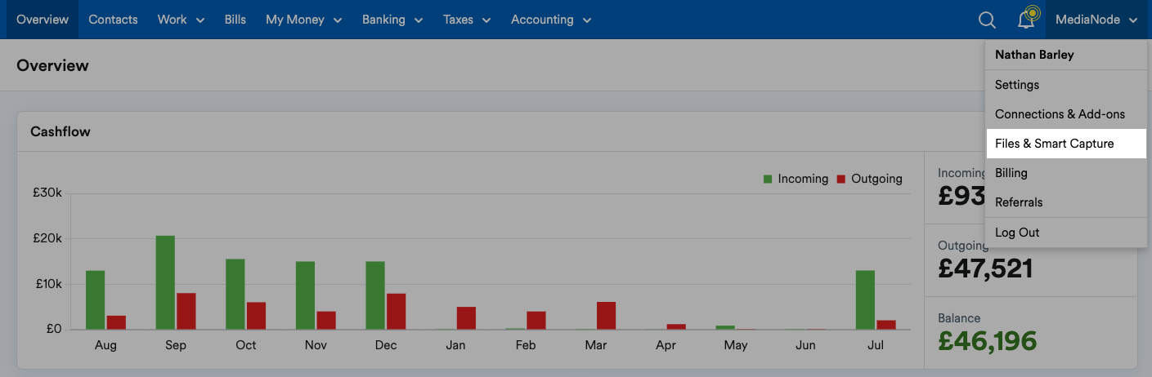Expand the My Money menu
The image size is (1152, 377).
click(303, 20)
